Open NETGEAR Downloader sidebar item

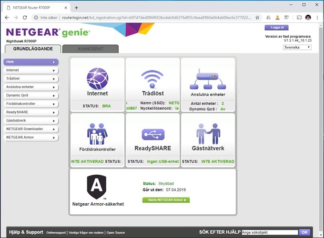click(31, 129)
